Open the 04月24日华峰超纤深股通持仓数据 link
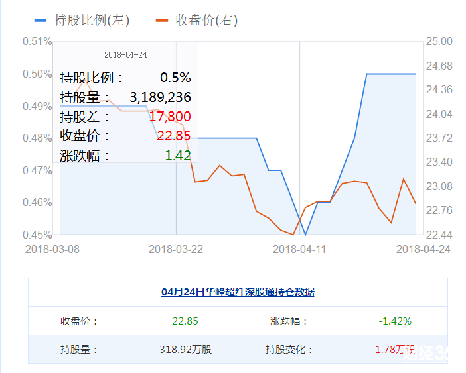 coord(238,292)
